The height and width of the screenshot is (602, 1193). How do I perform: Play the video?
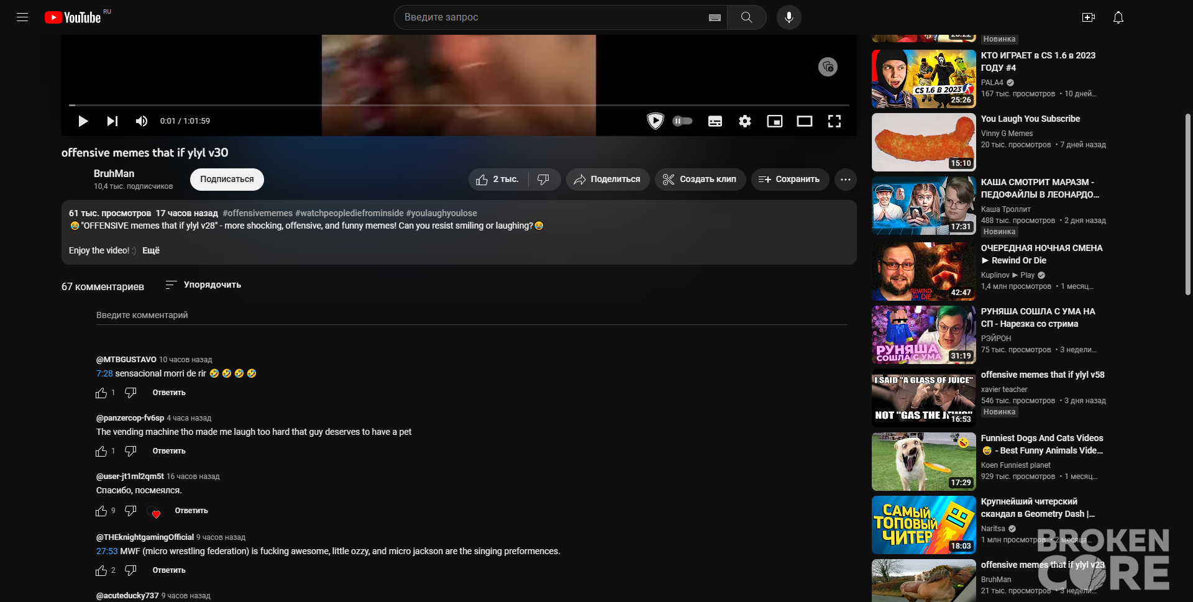pyautogui.click(x=83, y=121)
